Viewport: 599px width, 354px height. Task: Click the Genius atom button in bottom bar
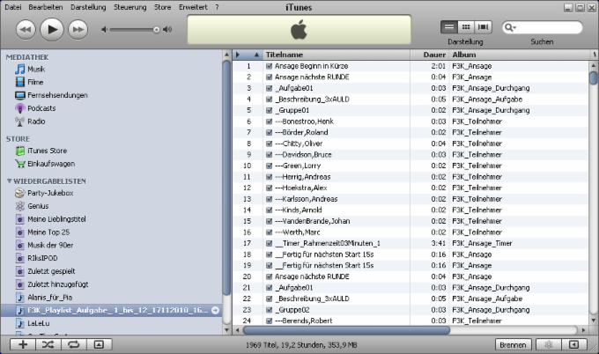(x=548, y=345)
